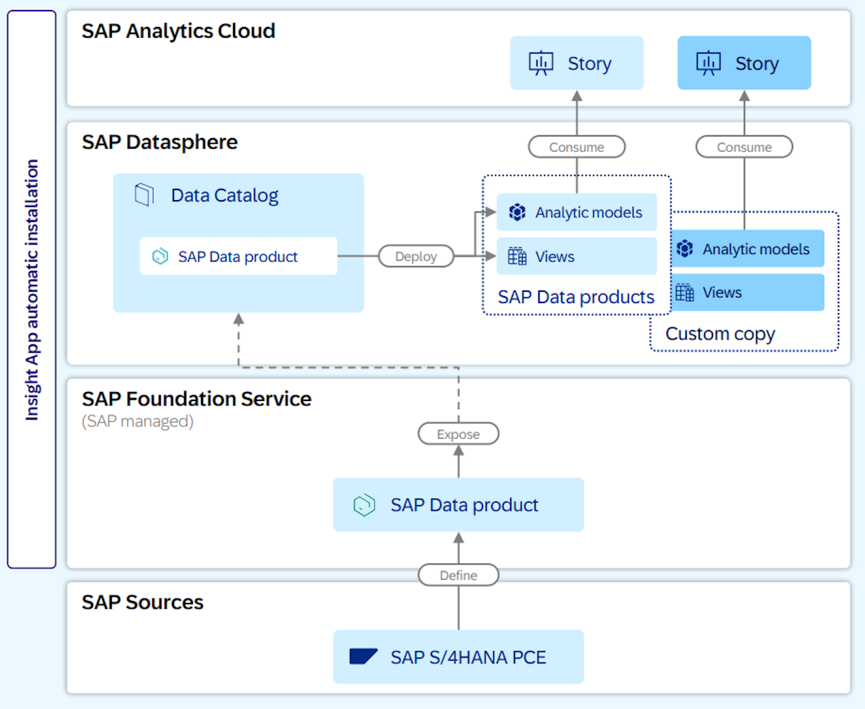Click 'Views' text in the Custom copy group

point(722,292)
